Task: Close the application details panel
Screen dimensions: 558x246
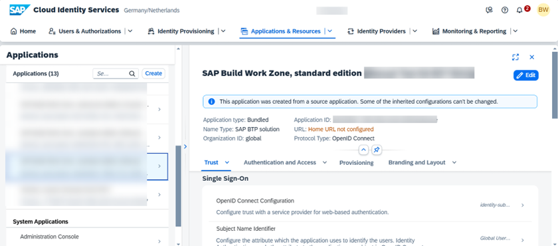Action: click(x=532, y=57)
